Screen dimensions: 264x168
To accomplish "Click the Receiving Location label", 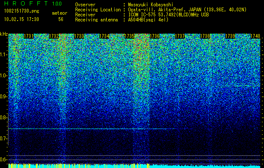I will coord(98,10).
